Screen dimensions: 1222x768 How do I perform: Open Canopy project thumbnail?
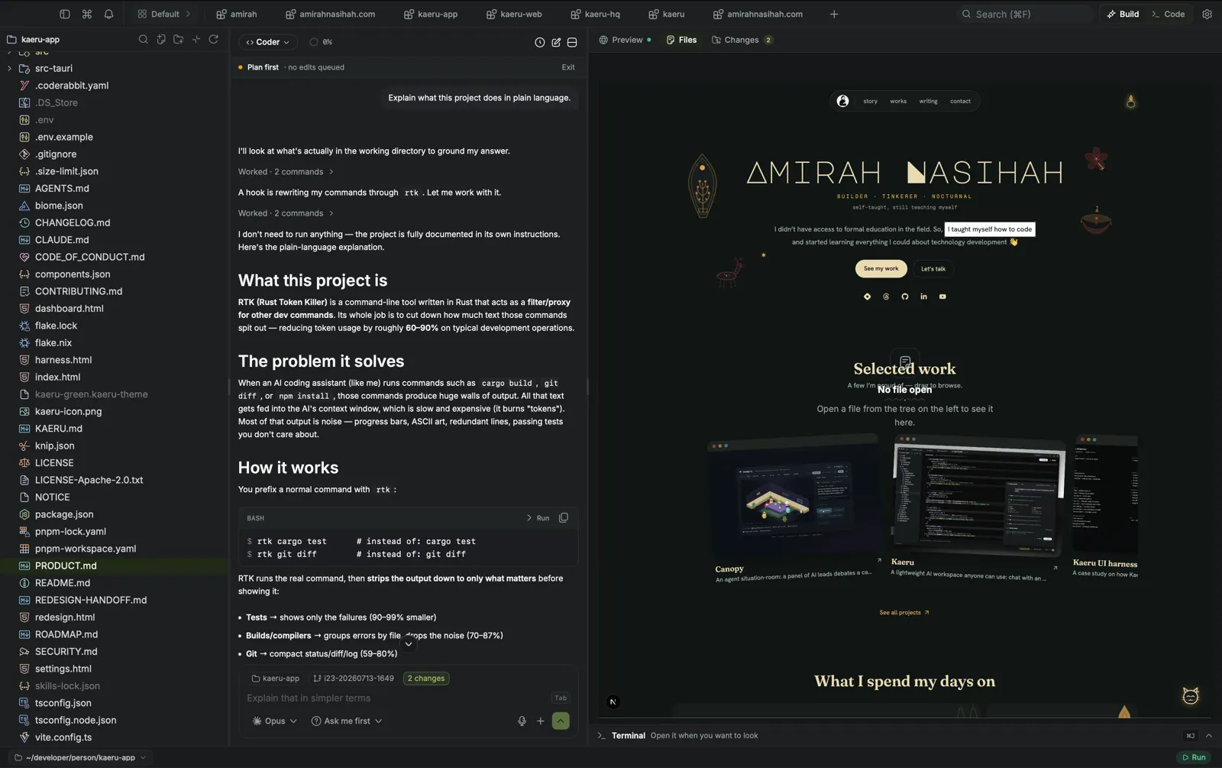click(x=794, y=497)
